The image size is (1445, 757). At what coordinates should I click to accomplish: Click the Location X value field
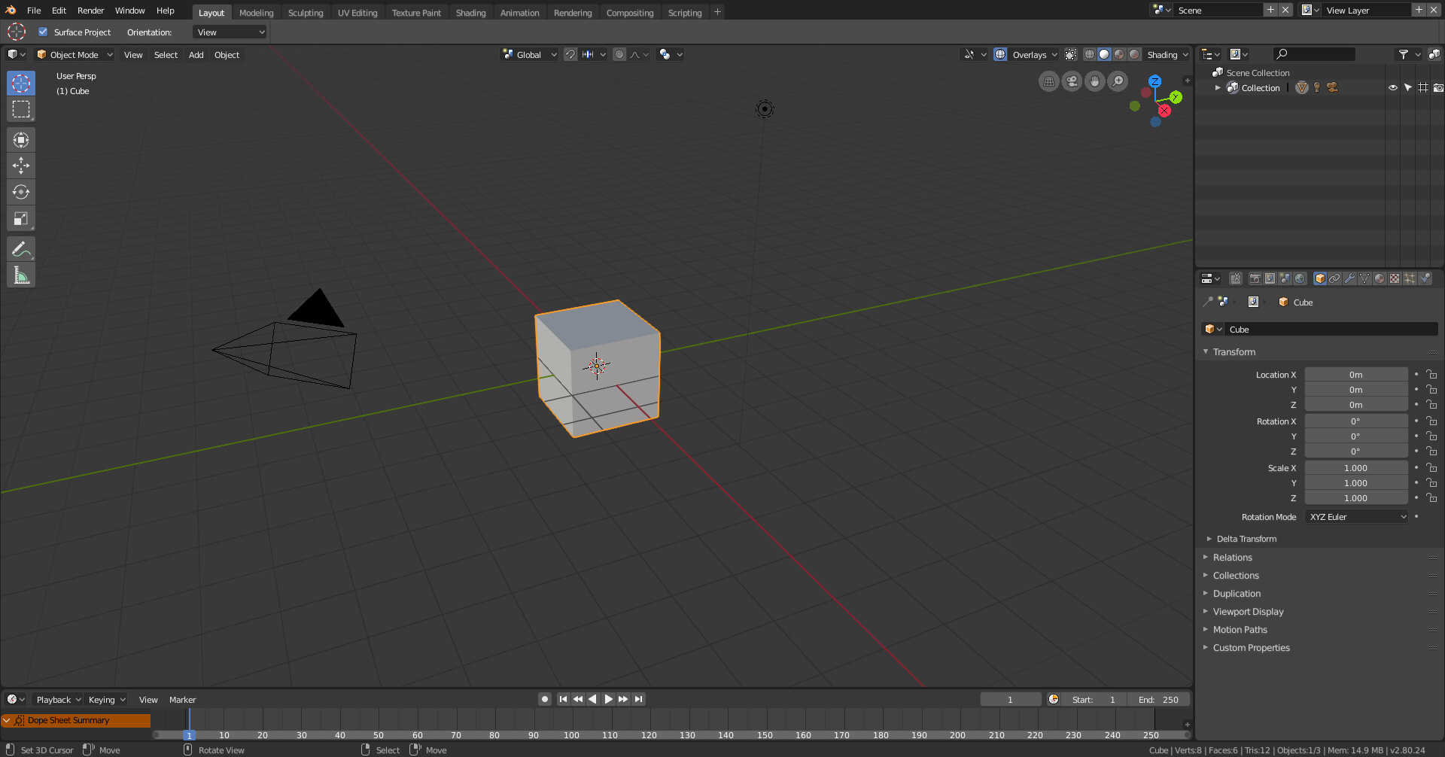click(x=1356, y=375)
